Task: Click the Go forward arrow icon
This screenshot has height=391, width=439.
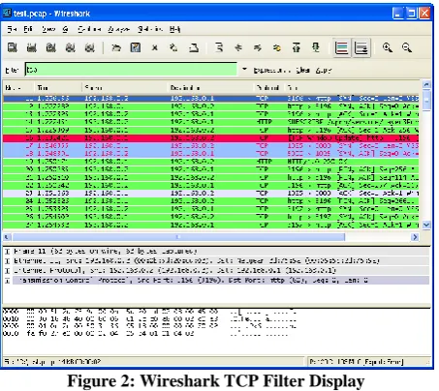Action: (x=258, y=47)
